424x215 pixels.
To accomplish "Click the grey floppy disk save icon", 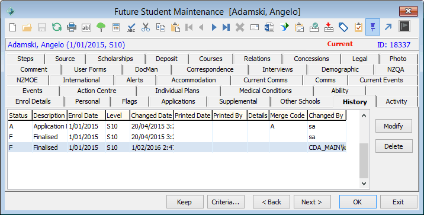I will pos(42,27).
